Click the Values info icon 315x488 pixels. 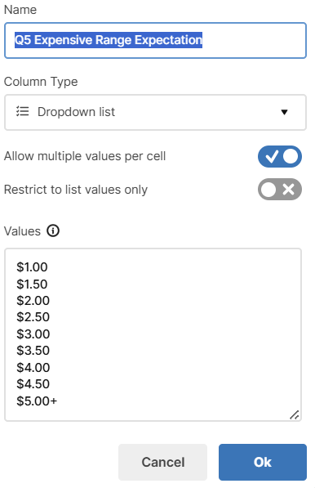53,231
